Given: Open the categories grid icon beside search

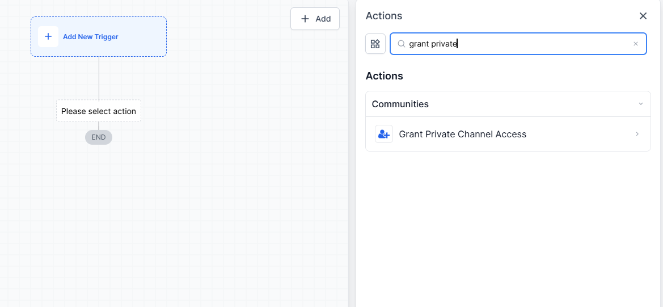Looking at the screenshot, I should [375, 44].
